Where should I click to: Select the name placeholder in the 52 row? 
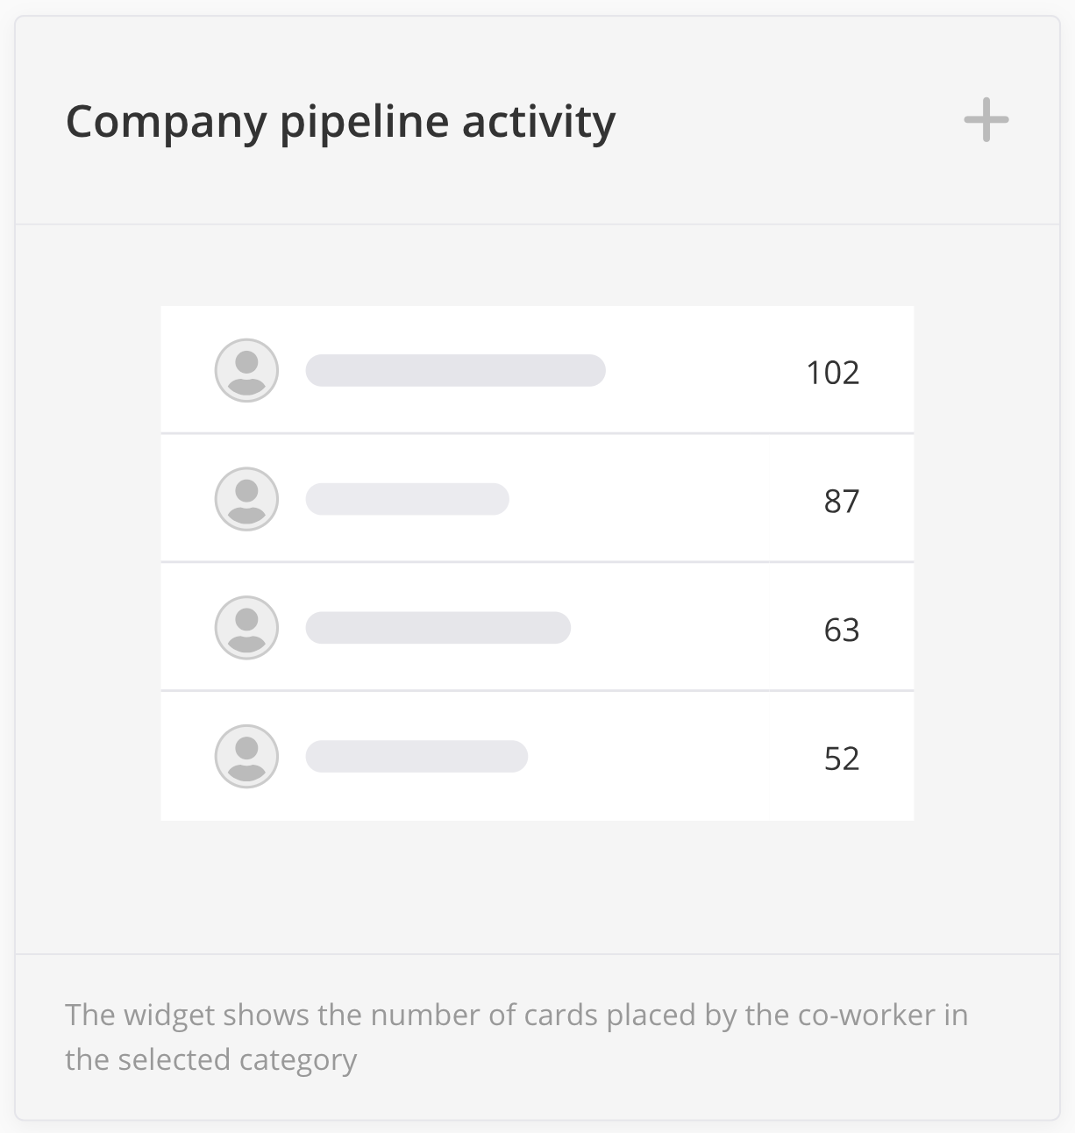pos(416,756)
